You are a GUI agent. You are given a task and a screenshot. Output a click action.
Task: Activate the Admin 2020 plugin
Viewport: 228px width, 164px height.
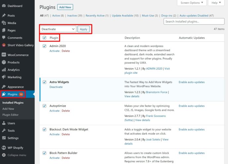[x=55, y=51]
